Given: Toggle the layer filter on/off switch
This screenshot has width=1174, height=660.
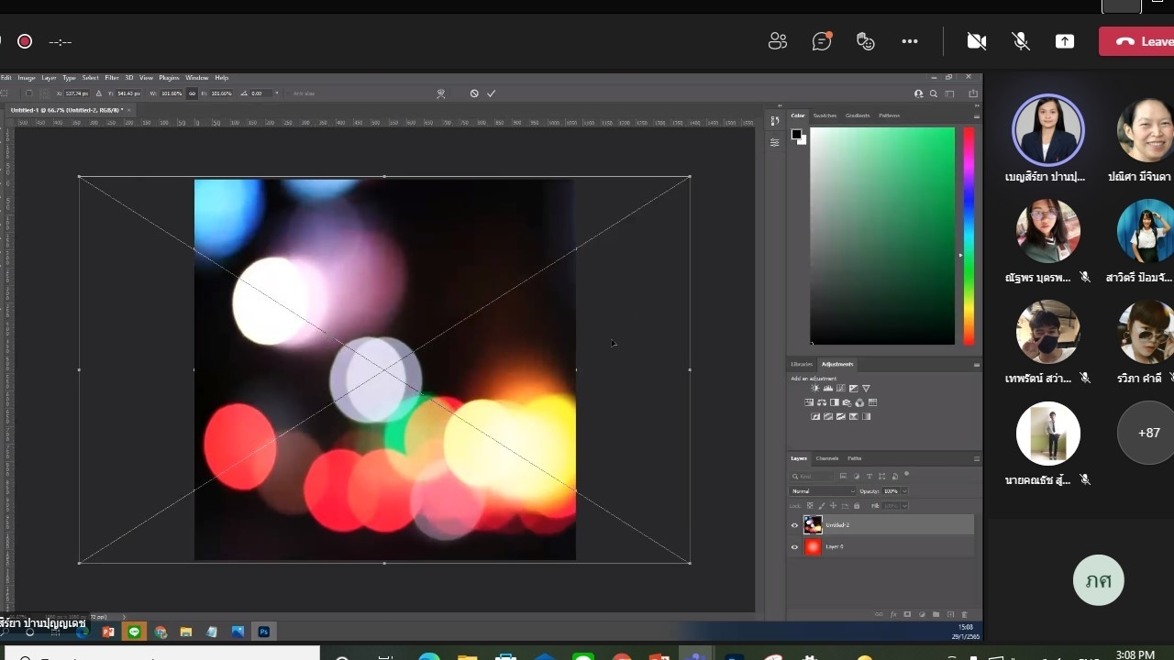Looking at the screenshot, I should pyautogui.click(x=906, y=473).
